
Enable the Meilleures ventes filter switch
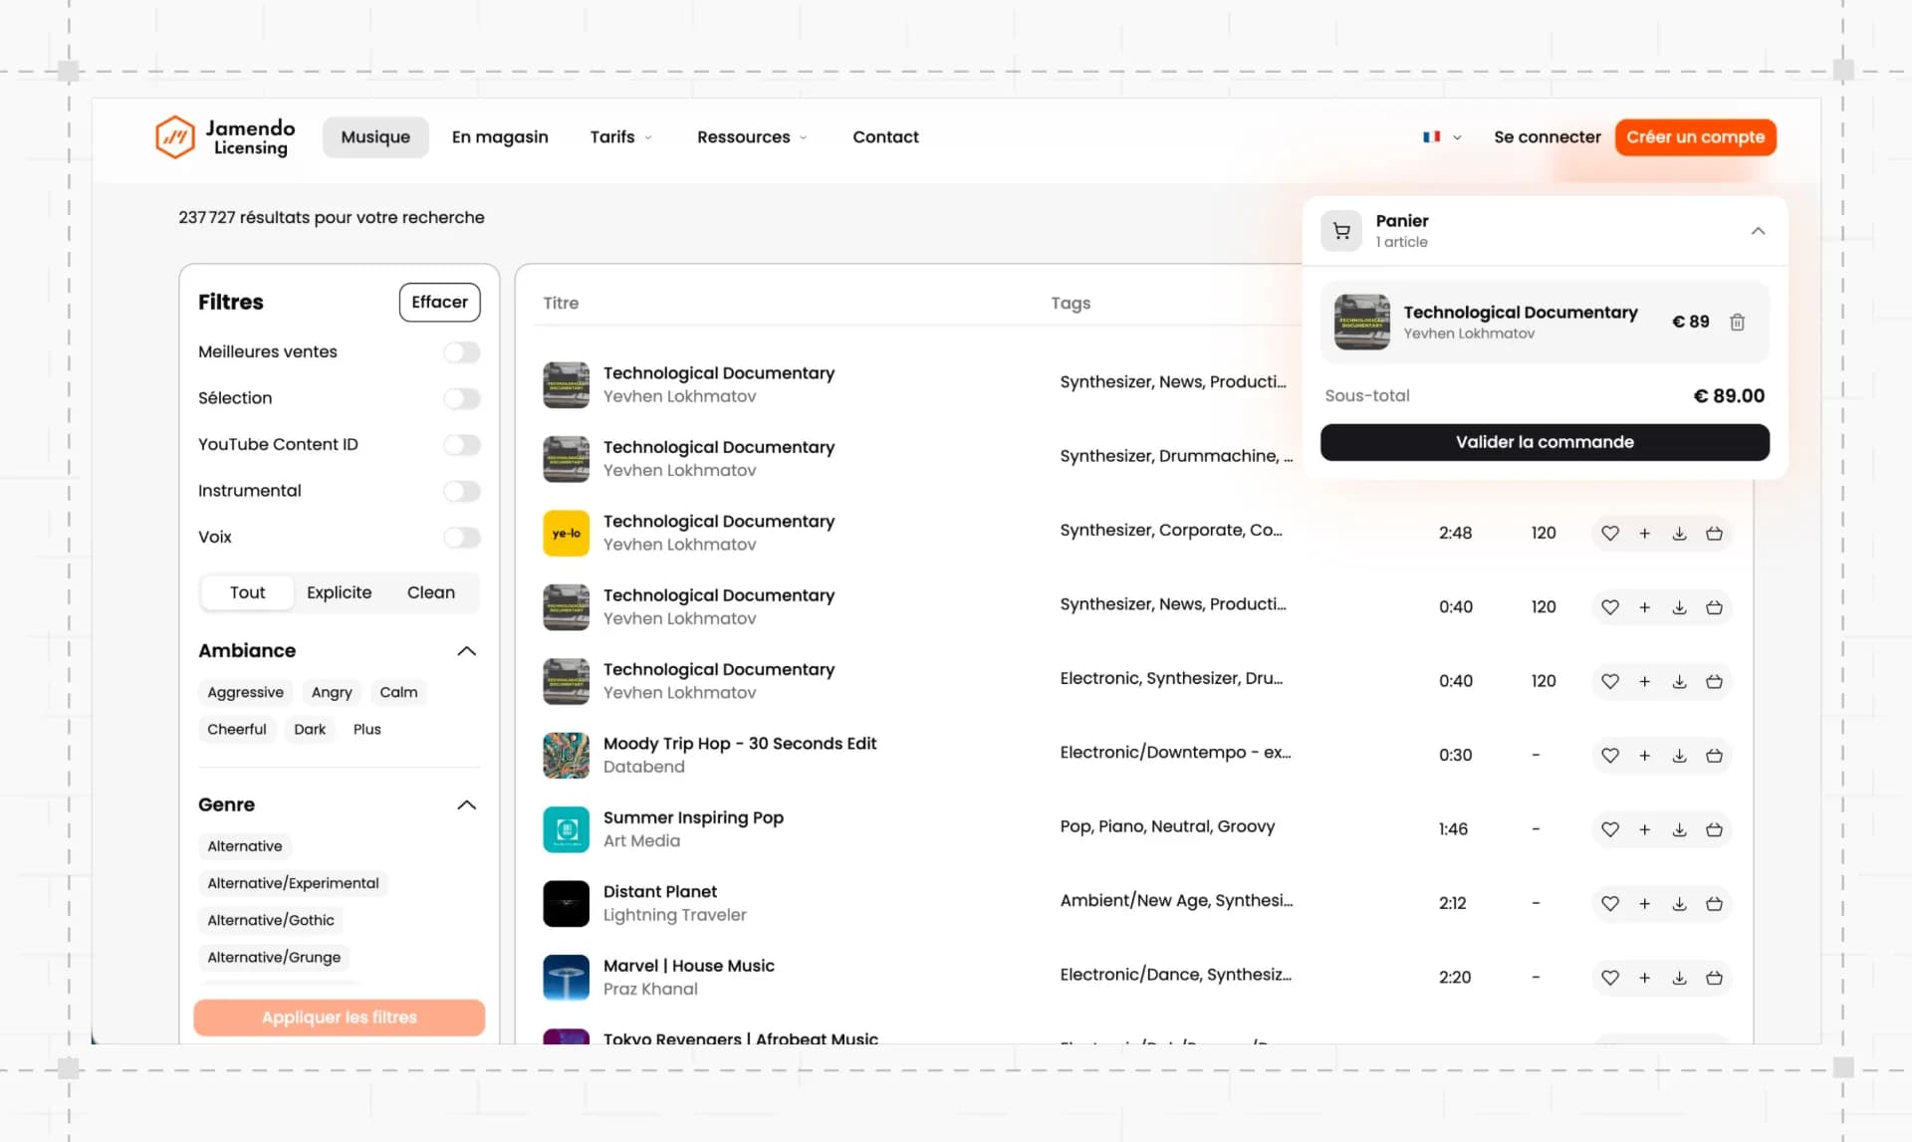[462, 352]
